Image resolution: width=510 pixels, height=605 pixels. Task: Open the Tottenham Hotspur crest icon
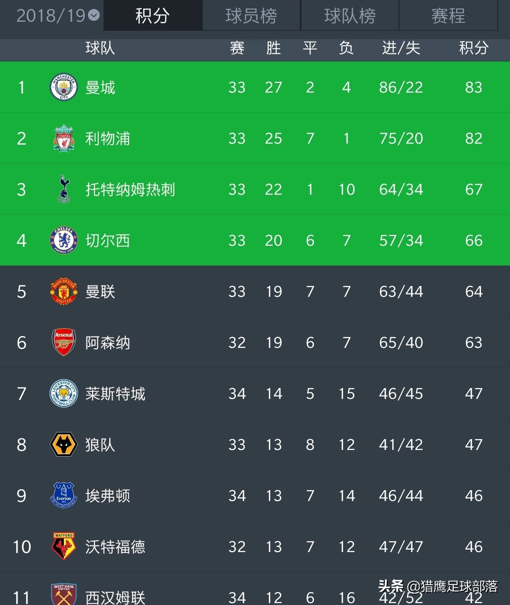[x=63, y=189]
